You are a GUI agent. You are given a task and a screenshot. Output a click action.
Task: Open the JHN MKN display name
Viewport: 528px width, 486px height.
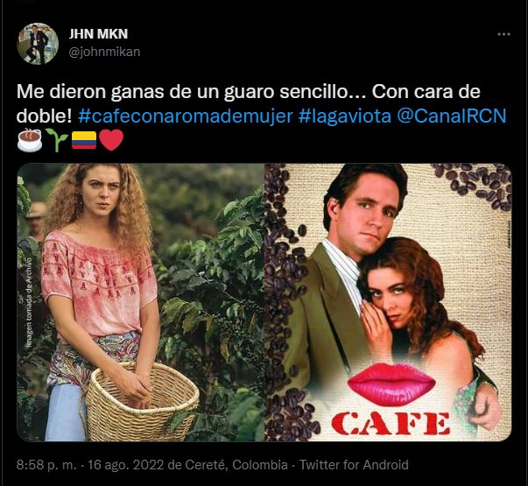(x=98, y=34)
